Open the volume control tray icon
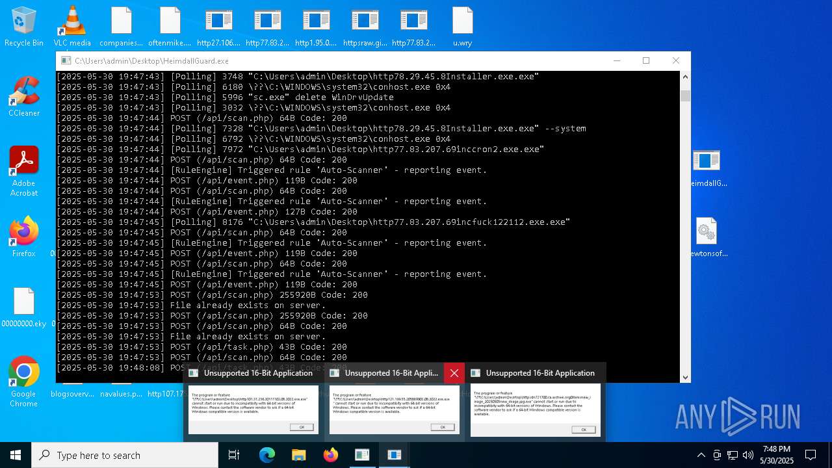Image resolution: width=832 pixels, height=468 pixels. pos(748,455)
